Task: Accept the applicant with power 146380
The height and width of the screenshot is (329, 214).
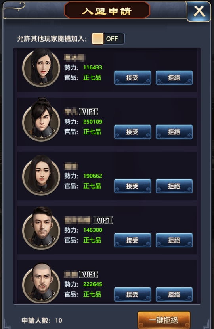Action: 132,240
